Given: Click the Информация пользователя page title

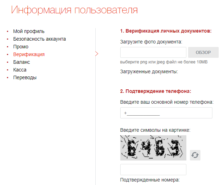Looking at the screenshot, I should 74,10.
